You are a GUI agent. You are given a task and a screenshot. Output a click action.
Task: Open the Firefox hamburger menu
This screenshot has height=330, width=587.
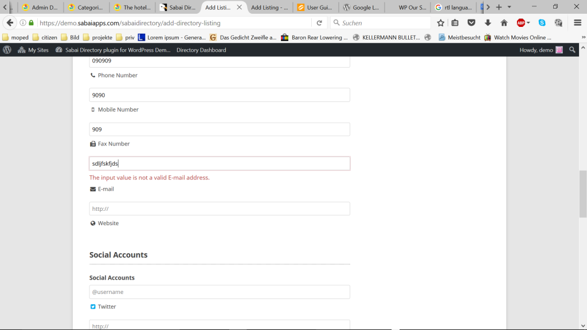pyautogui.click(x=578, y=23)
